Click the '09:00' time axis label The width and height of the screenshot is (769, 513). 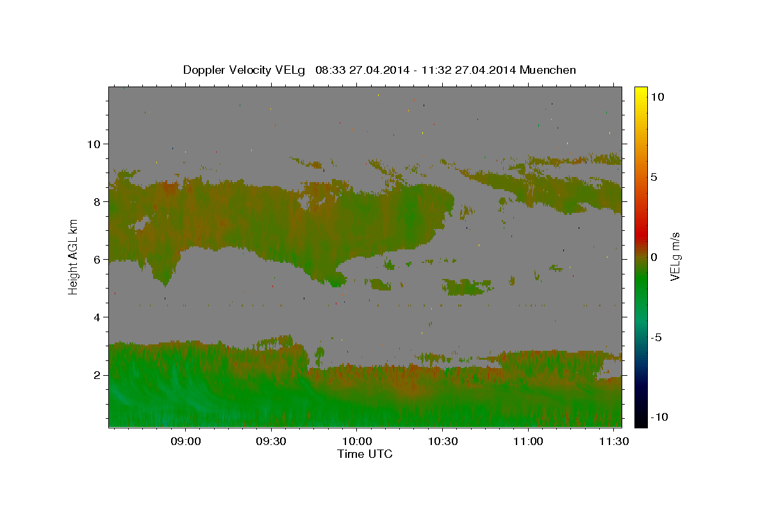[x=186, y=441]
